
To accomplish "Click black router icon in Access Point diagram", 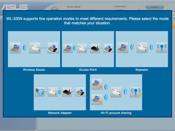I will tap(95, 48).
